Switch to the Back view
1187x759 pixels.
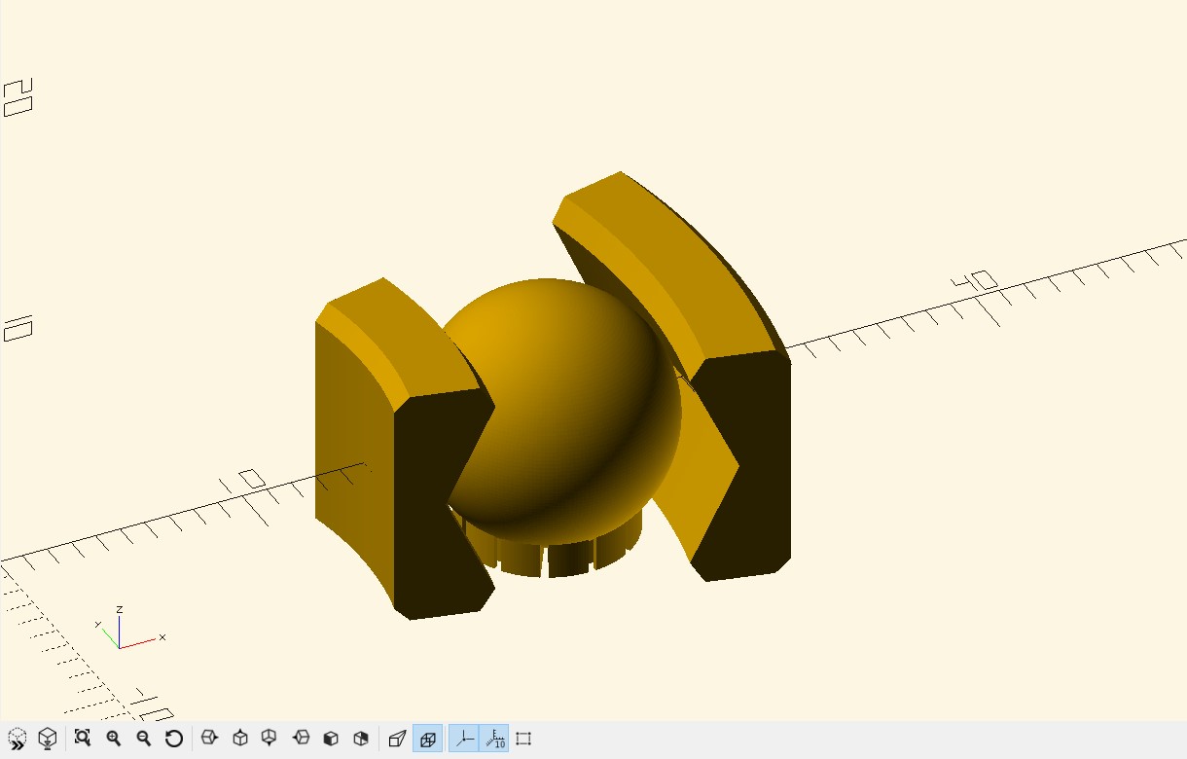361,739
